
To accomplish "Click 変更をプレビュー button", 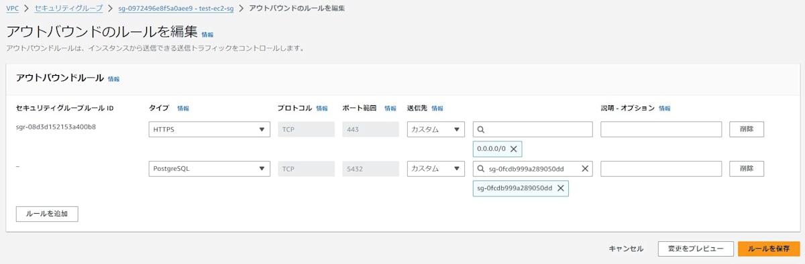I will 695,249.
